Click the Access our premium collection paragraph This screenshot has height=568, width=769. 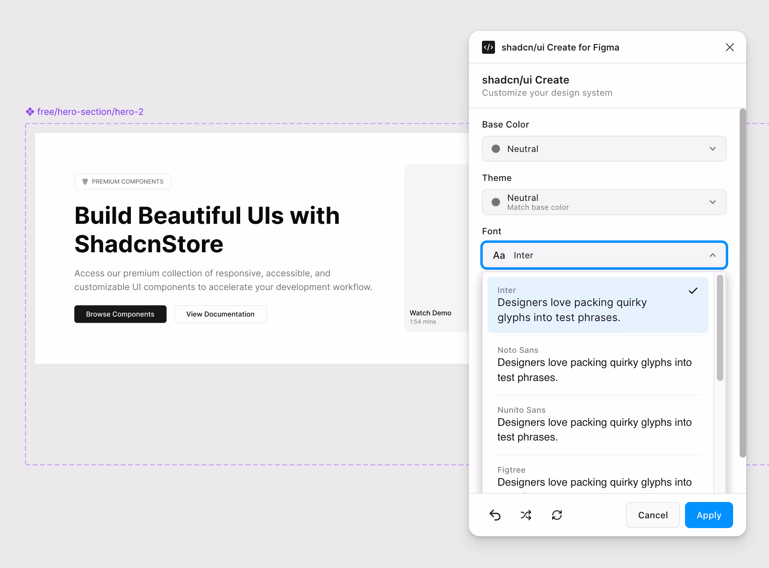tap(223, 280)
